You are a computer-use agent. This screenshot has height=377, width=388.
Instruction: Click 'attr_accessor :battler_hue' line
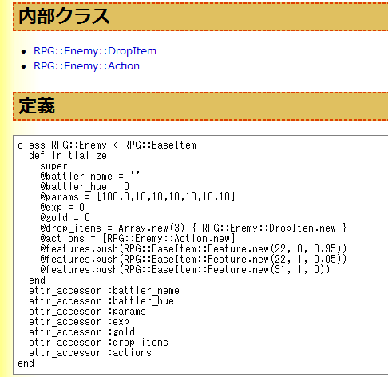[x=101, y=301]
